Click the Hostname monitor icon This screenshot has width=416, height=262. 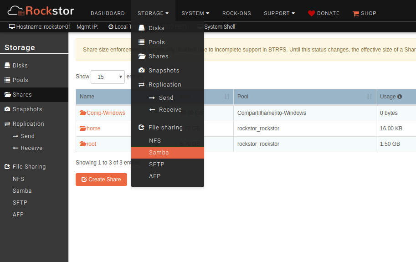[x=12, y=26]
